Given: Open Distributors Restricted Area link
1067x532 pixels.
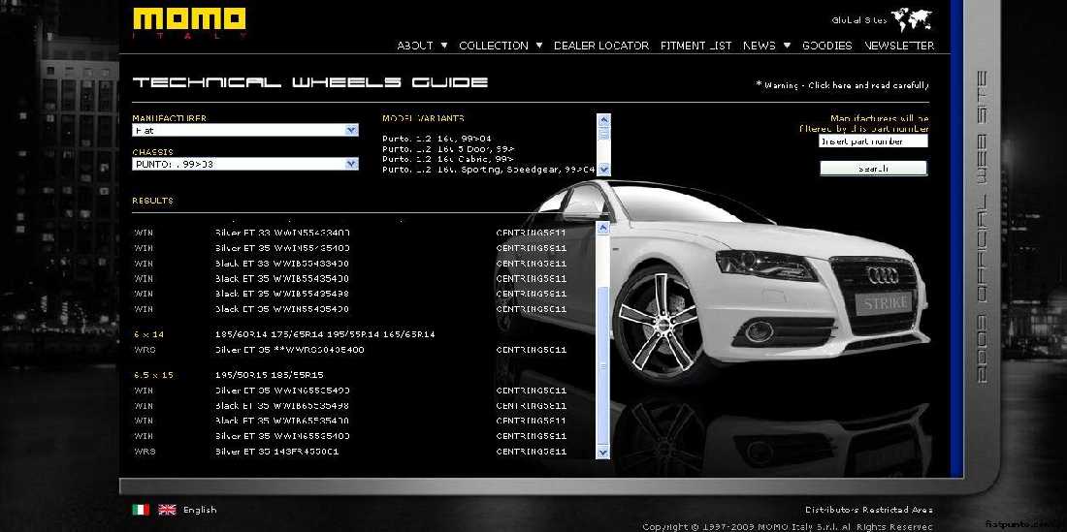Looking at the screenshot, I should [x=868, y=510].
